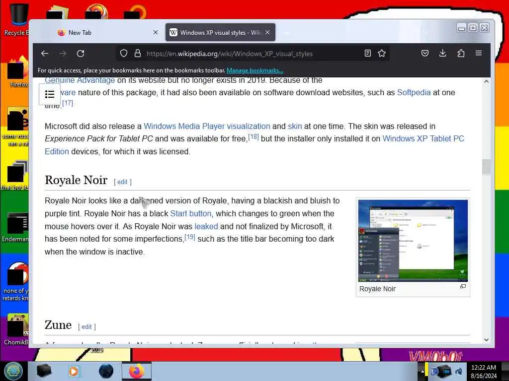Show hidden tray icons arrow
This screenshot has height=381, width=509.
pos(423,371)
